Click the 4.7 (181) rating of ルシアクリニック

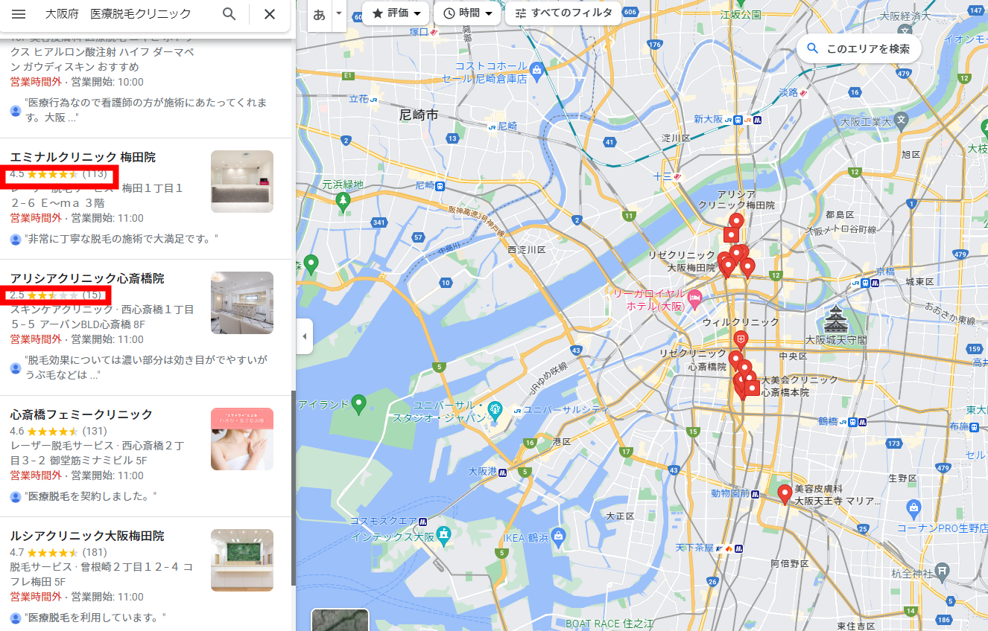click(x=58, y=552)
